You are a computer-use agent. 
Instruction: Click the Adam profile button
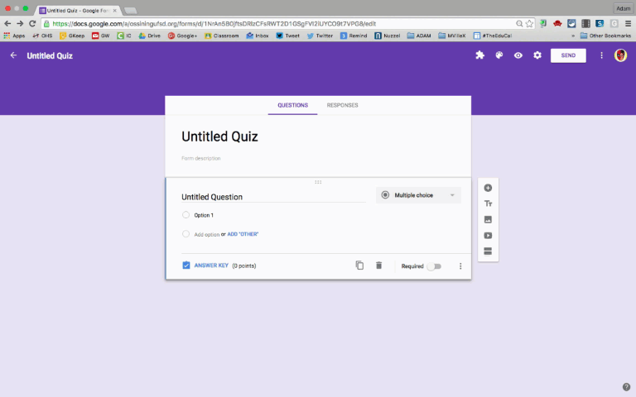[623, 8]
